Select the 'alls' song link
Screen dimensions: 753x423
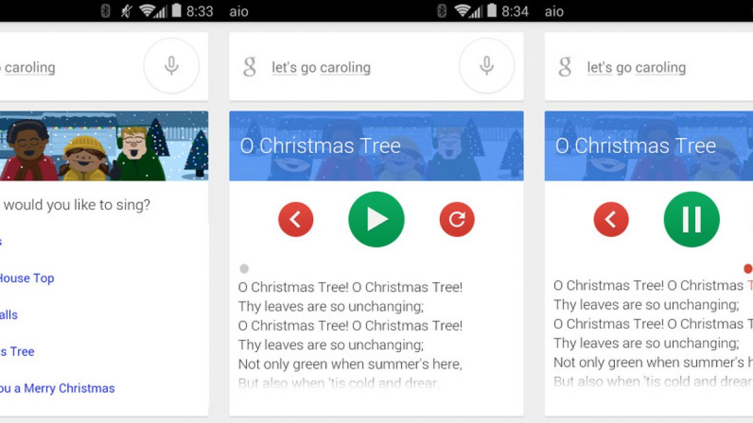click(x=9, y=315)
